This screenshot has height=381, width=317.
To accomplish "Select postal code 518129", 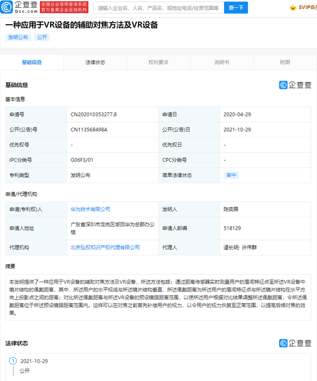I will pyautogui.click(x=232, y=228).
